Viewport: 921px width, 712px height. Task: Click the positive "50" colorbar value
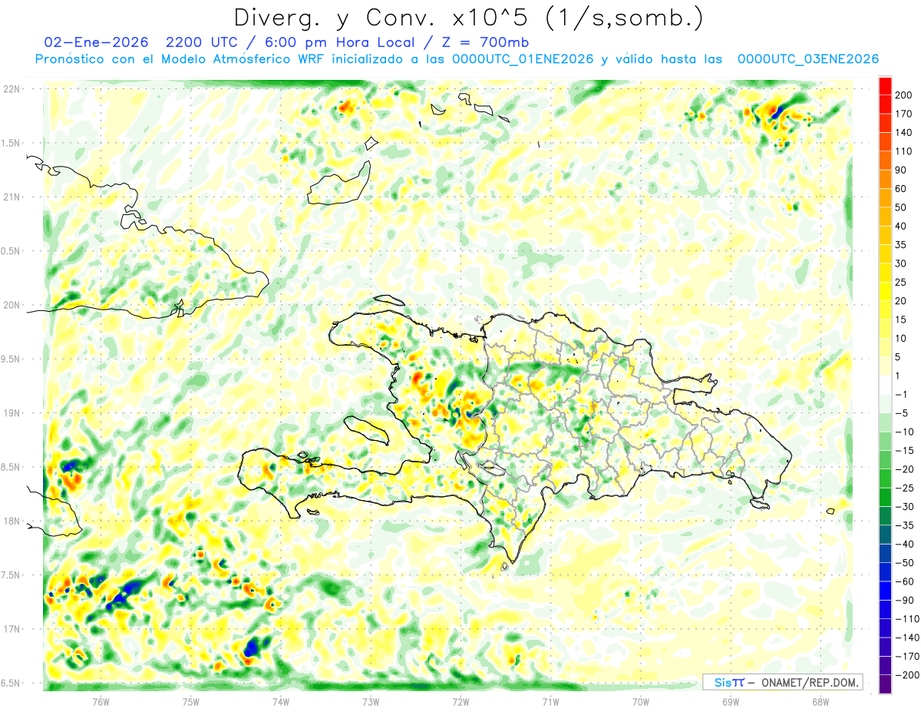(902, 207)
